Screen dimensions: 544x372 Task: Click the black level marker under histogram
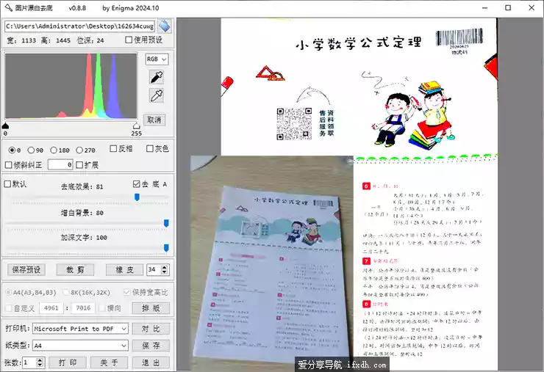click(6, 125)
